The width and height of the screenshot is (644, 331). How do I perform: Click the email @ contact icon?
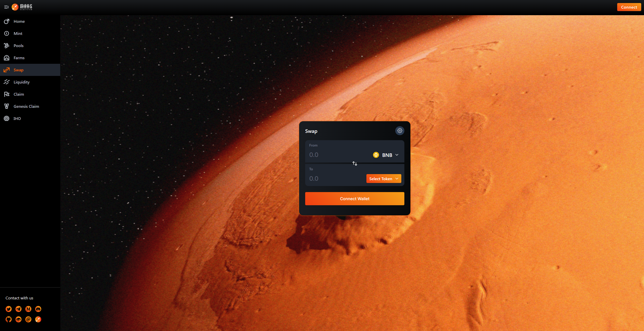coord(28,319)
